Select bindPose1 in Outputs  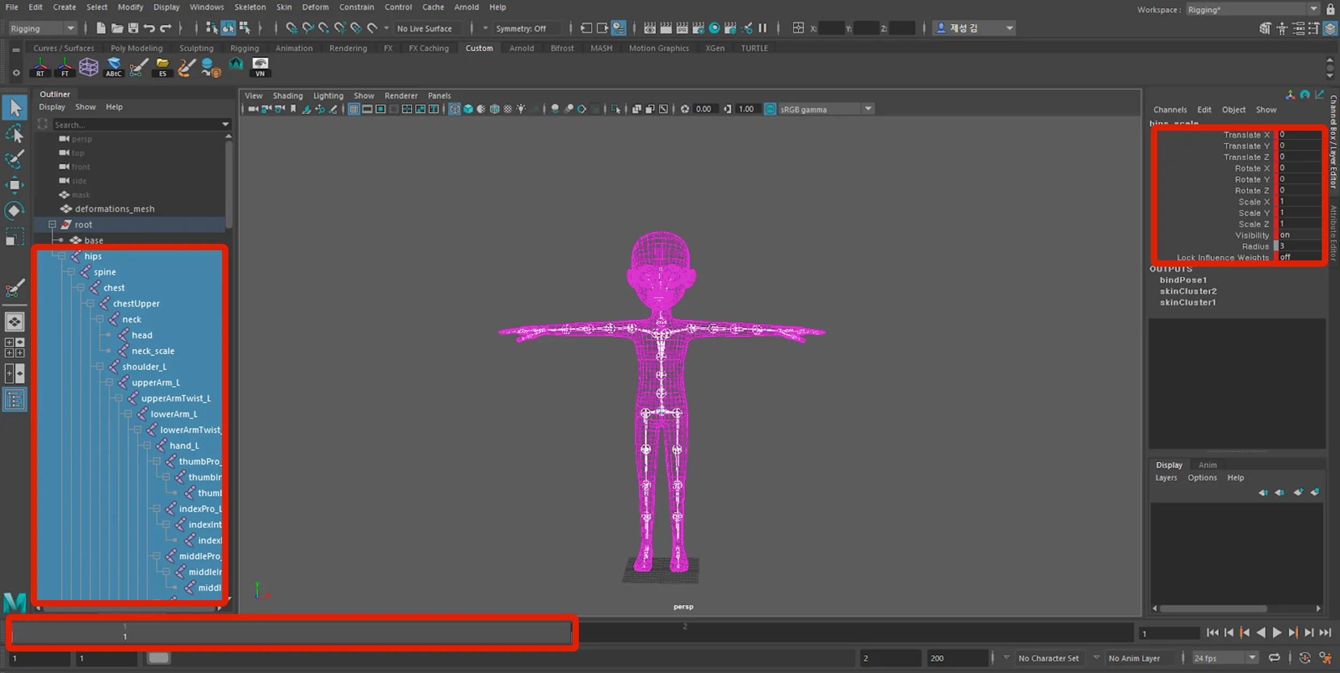coord(1183,280)
